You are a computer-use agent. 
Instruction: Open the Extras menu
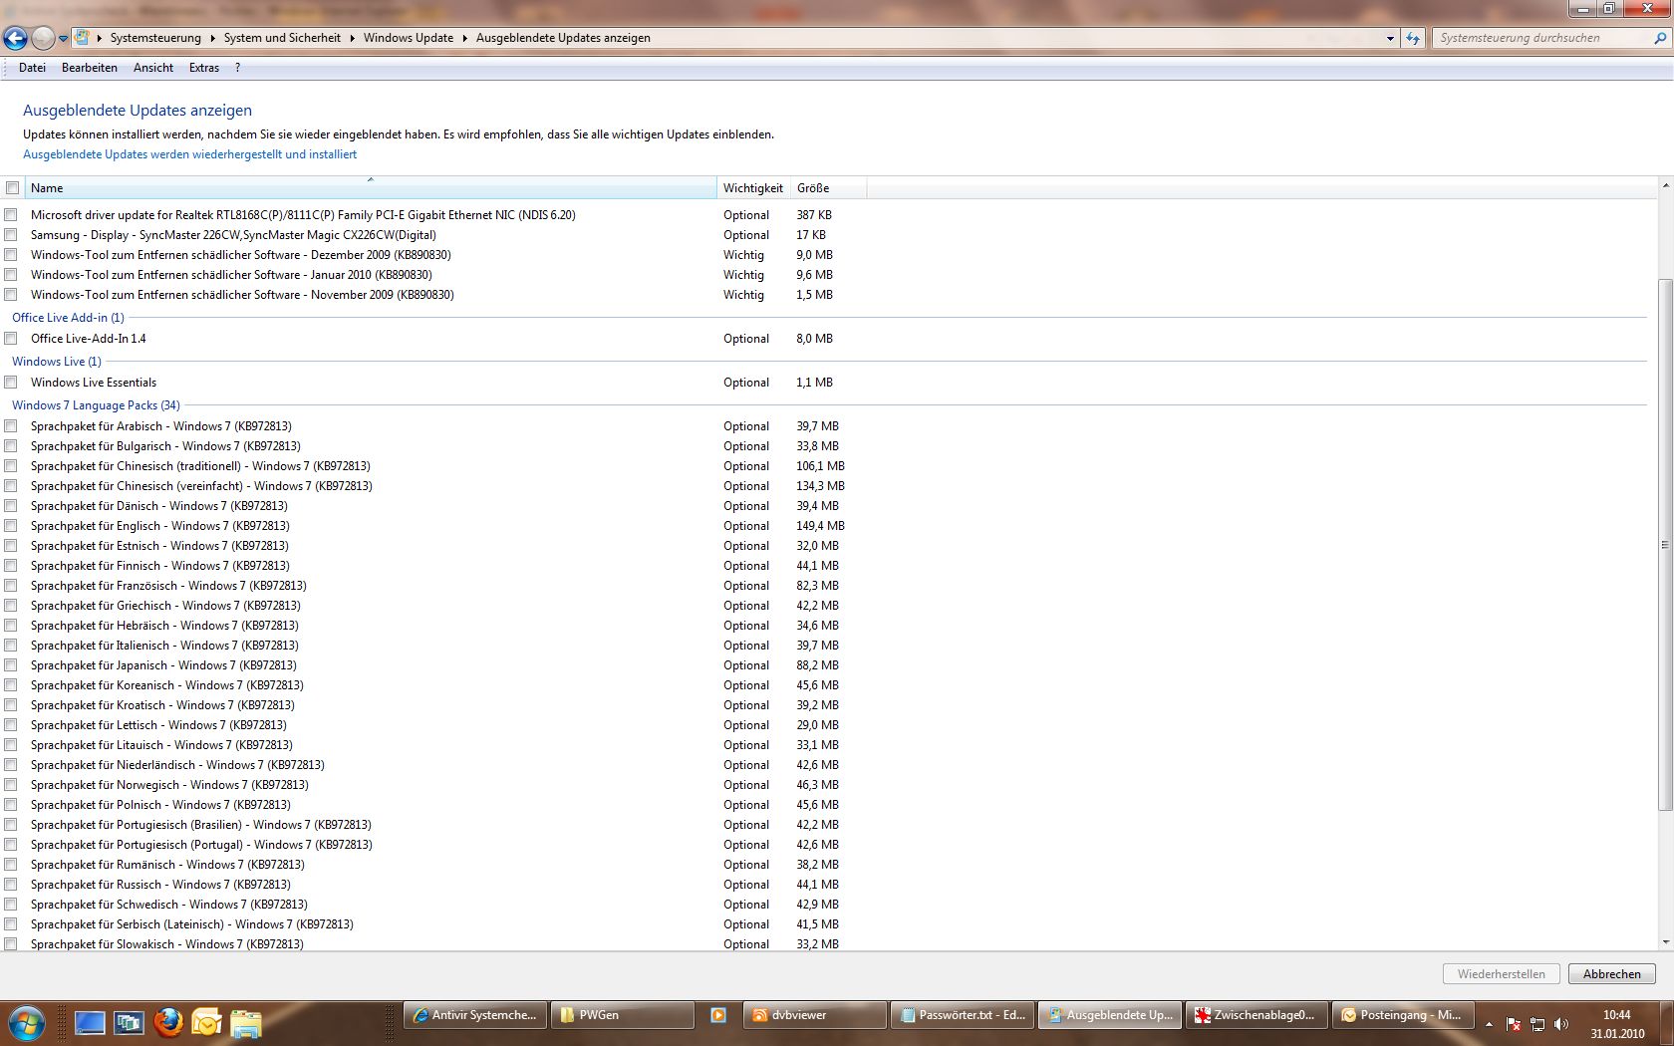tap(204, 68)
